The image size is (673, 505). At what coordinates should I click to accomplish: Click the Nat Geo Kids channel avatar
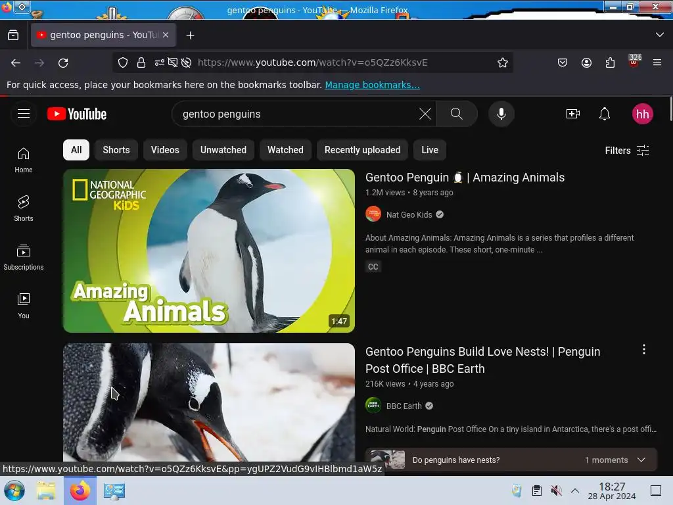coord(373,214)
